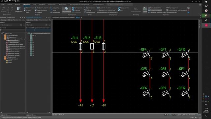This screenshot has width=211, height=119.
Task: Click the Масштабировать tool
Action: (41, 10)
